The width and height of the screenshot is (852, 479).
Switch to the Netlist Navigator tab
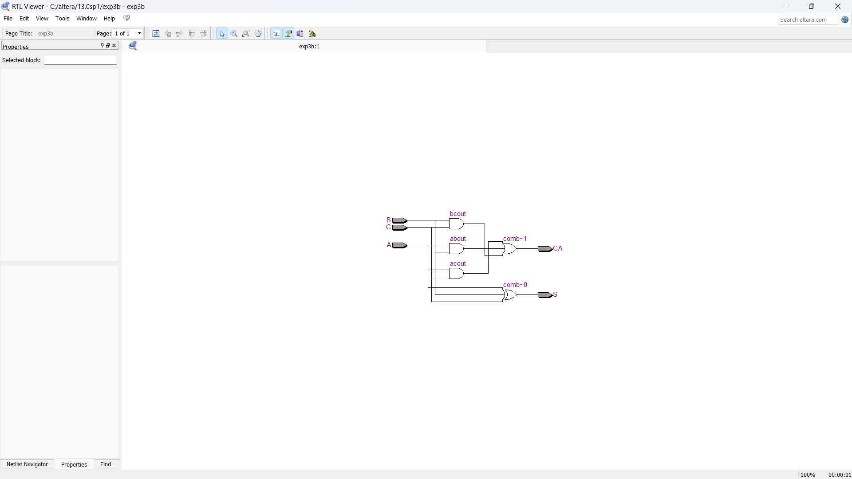[27, 464]
